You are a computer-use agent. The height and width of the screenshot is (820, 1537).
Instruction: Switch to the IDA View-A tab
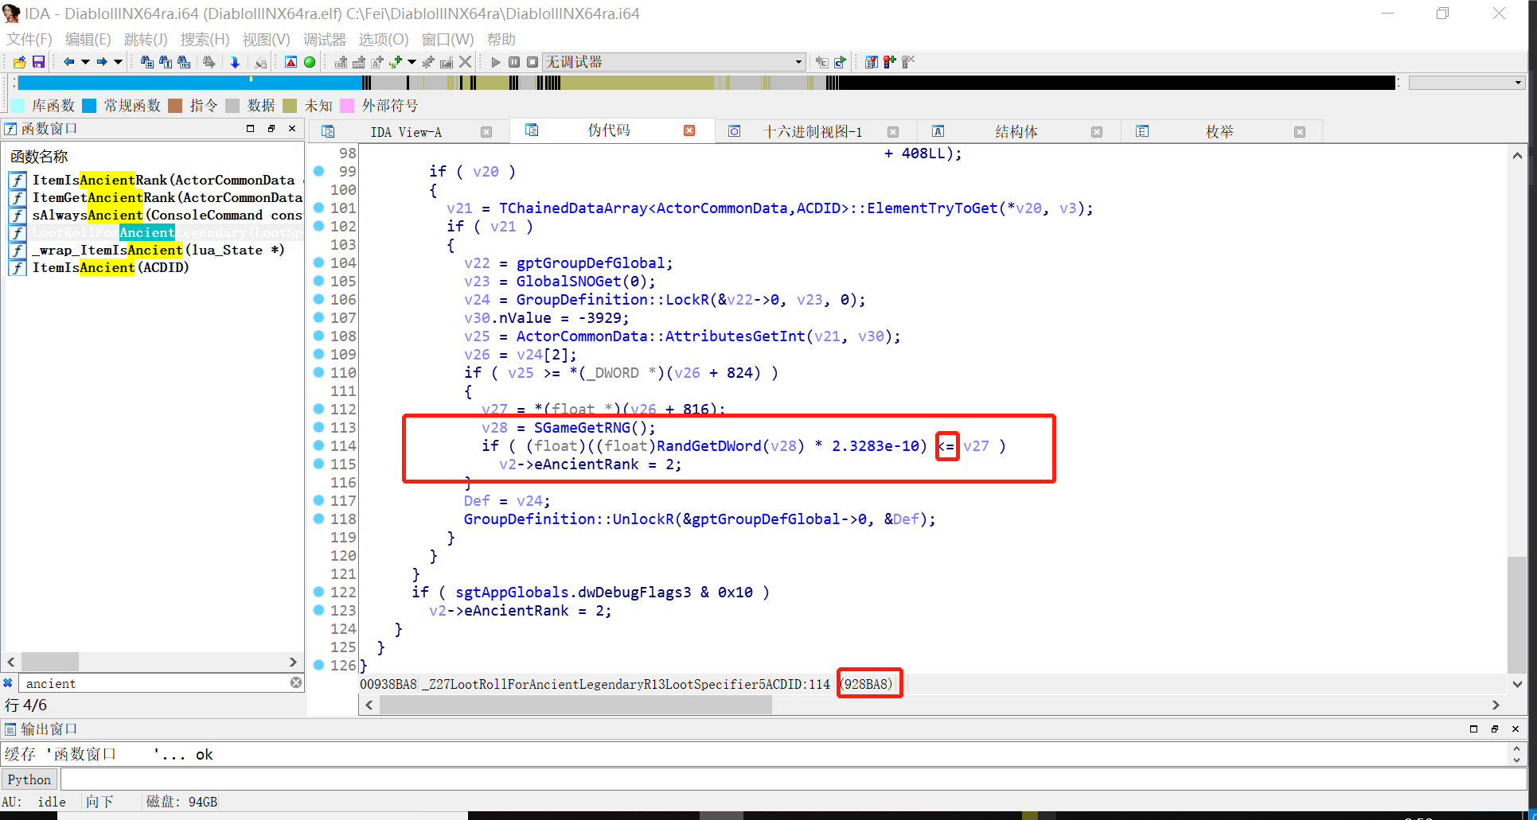(406, 132)
